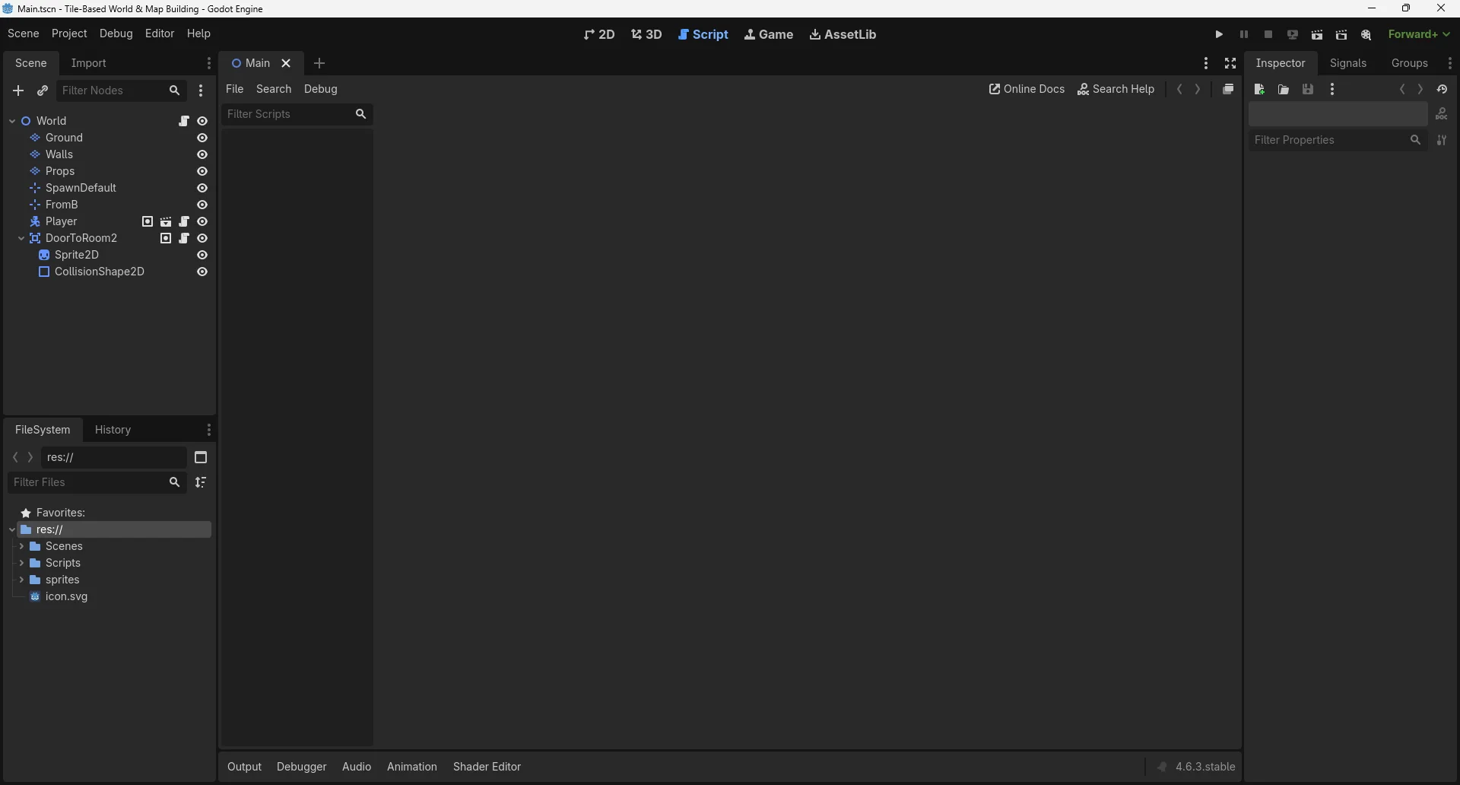Expand the Scripts folder

coord(21,563)
